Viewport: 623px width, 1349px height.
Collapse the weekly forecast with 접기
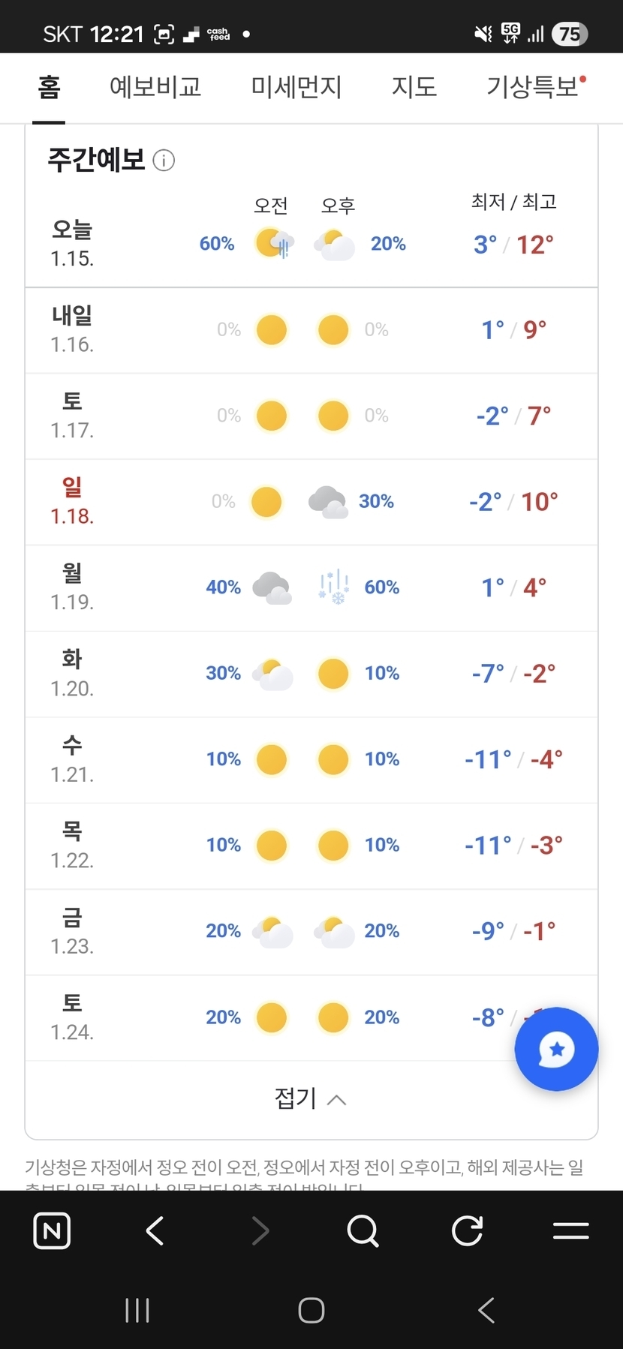pos(311,1099)
